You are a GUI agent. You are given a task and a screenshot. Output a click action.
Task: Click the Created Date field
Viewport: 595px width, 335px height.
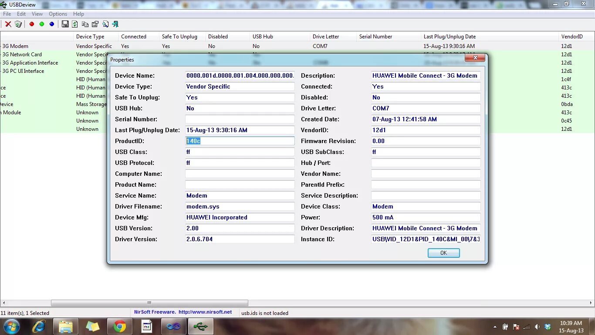click(426, 119)
